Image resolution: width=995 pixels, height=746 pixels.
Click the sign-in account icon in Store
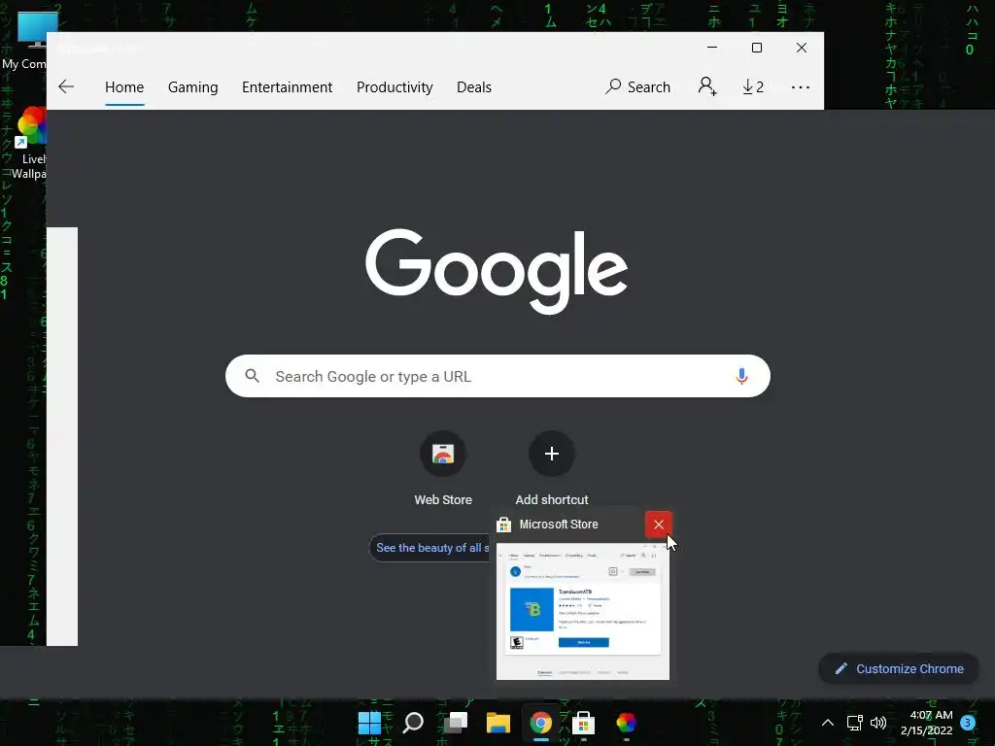(707, 86)
